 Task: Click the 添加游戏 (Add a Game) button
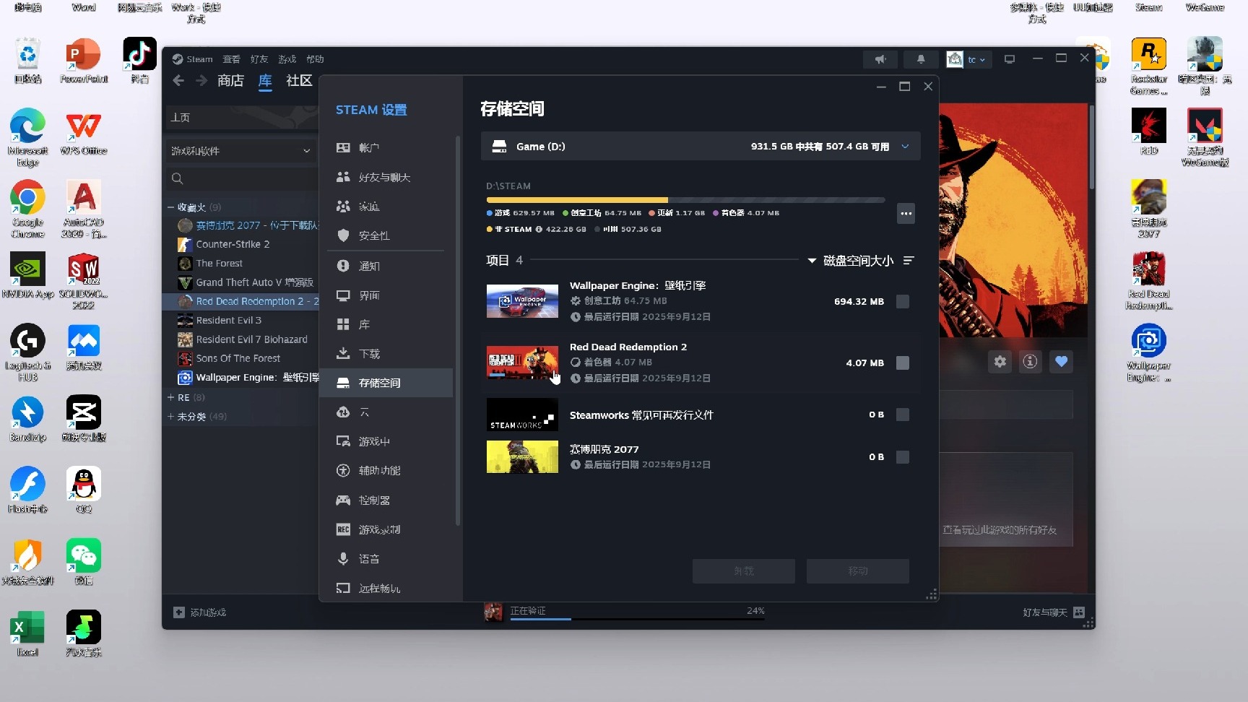pyautogui.click(x=204, y=611)
